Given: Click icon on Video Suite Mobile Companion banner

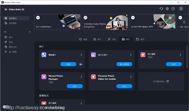Looking at the screenshot, I should [85, 18].
